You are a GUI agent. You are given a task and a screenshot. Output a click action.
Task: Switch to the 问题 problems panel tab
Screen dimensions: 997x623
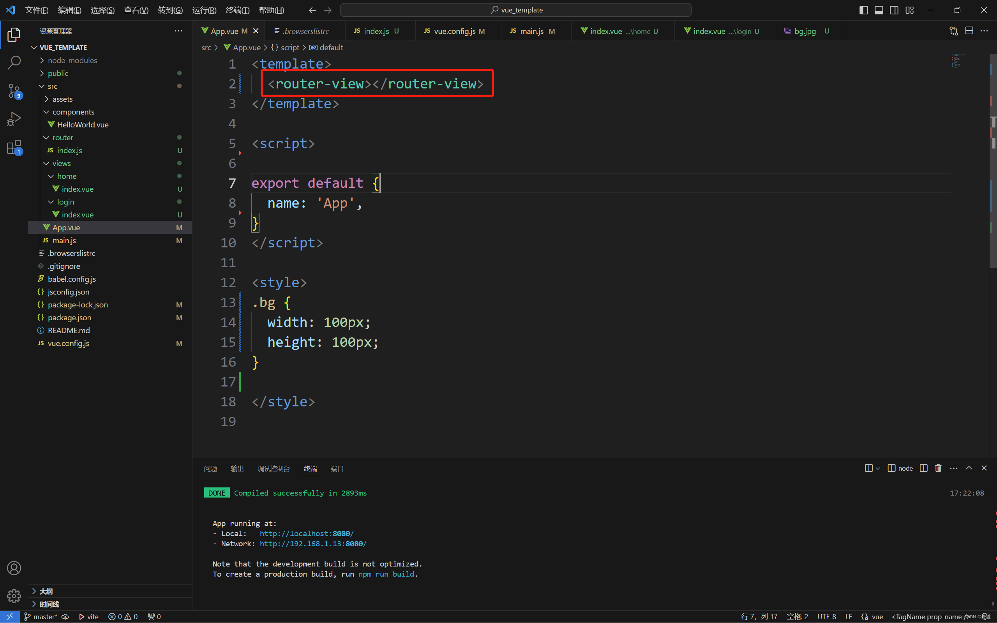(x=210, y=468)
